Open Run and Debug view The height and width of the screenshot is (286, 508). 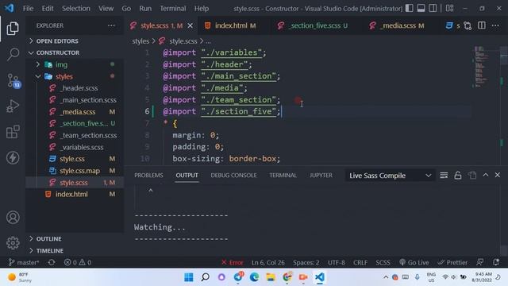click(x=13, y=106)
